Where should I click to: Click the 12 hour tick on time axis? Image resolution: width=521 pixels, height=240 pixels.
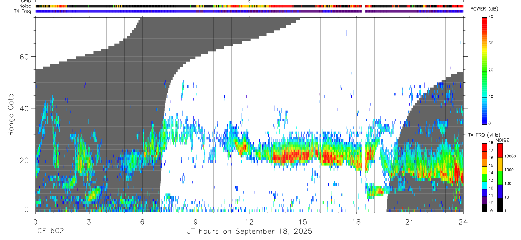tap(249, 222)
